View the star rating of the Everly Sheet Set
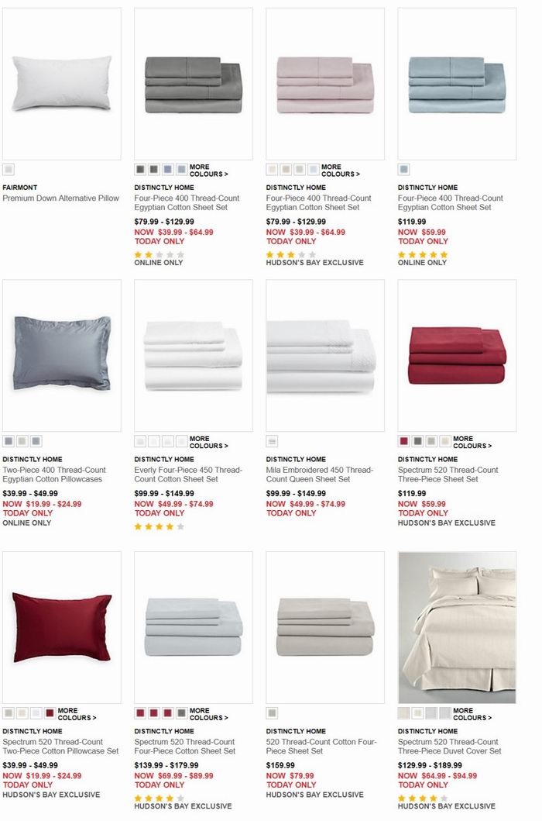 [159, 526]
